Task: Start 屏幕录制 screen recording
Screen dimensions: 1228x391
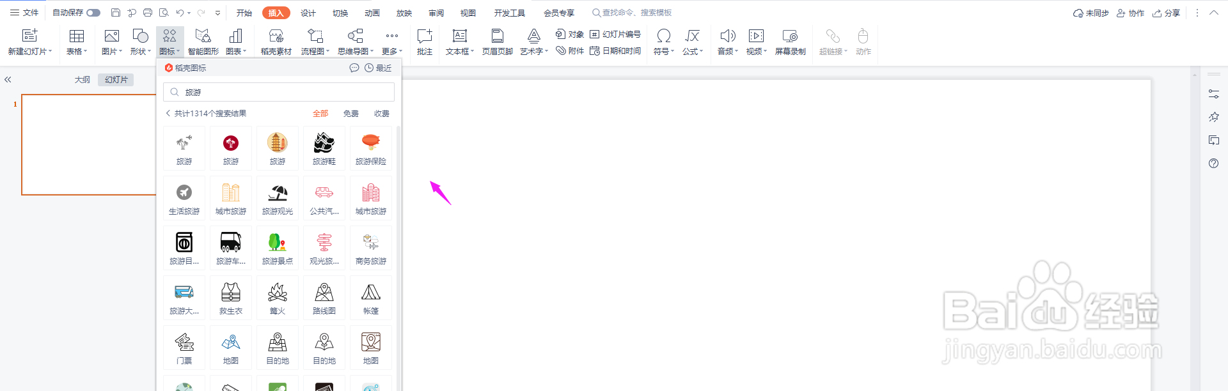Action: point(791,42)
